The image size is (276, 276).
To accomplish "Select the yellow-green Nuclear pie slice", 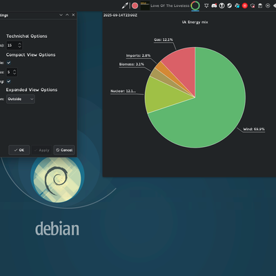I will point(164,95).
